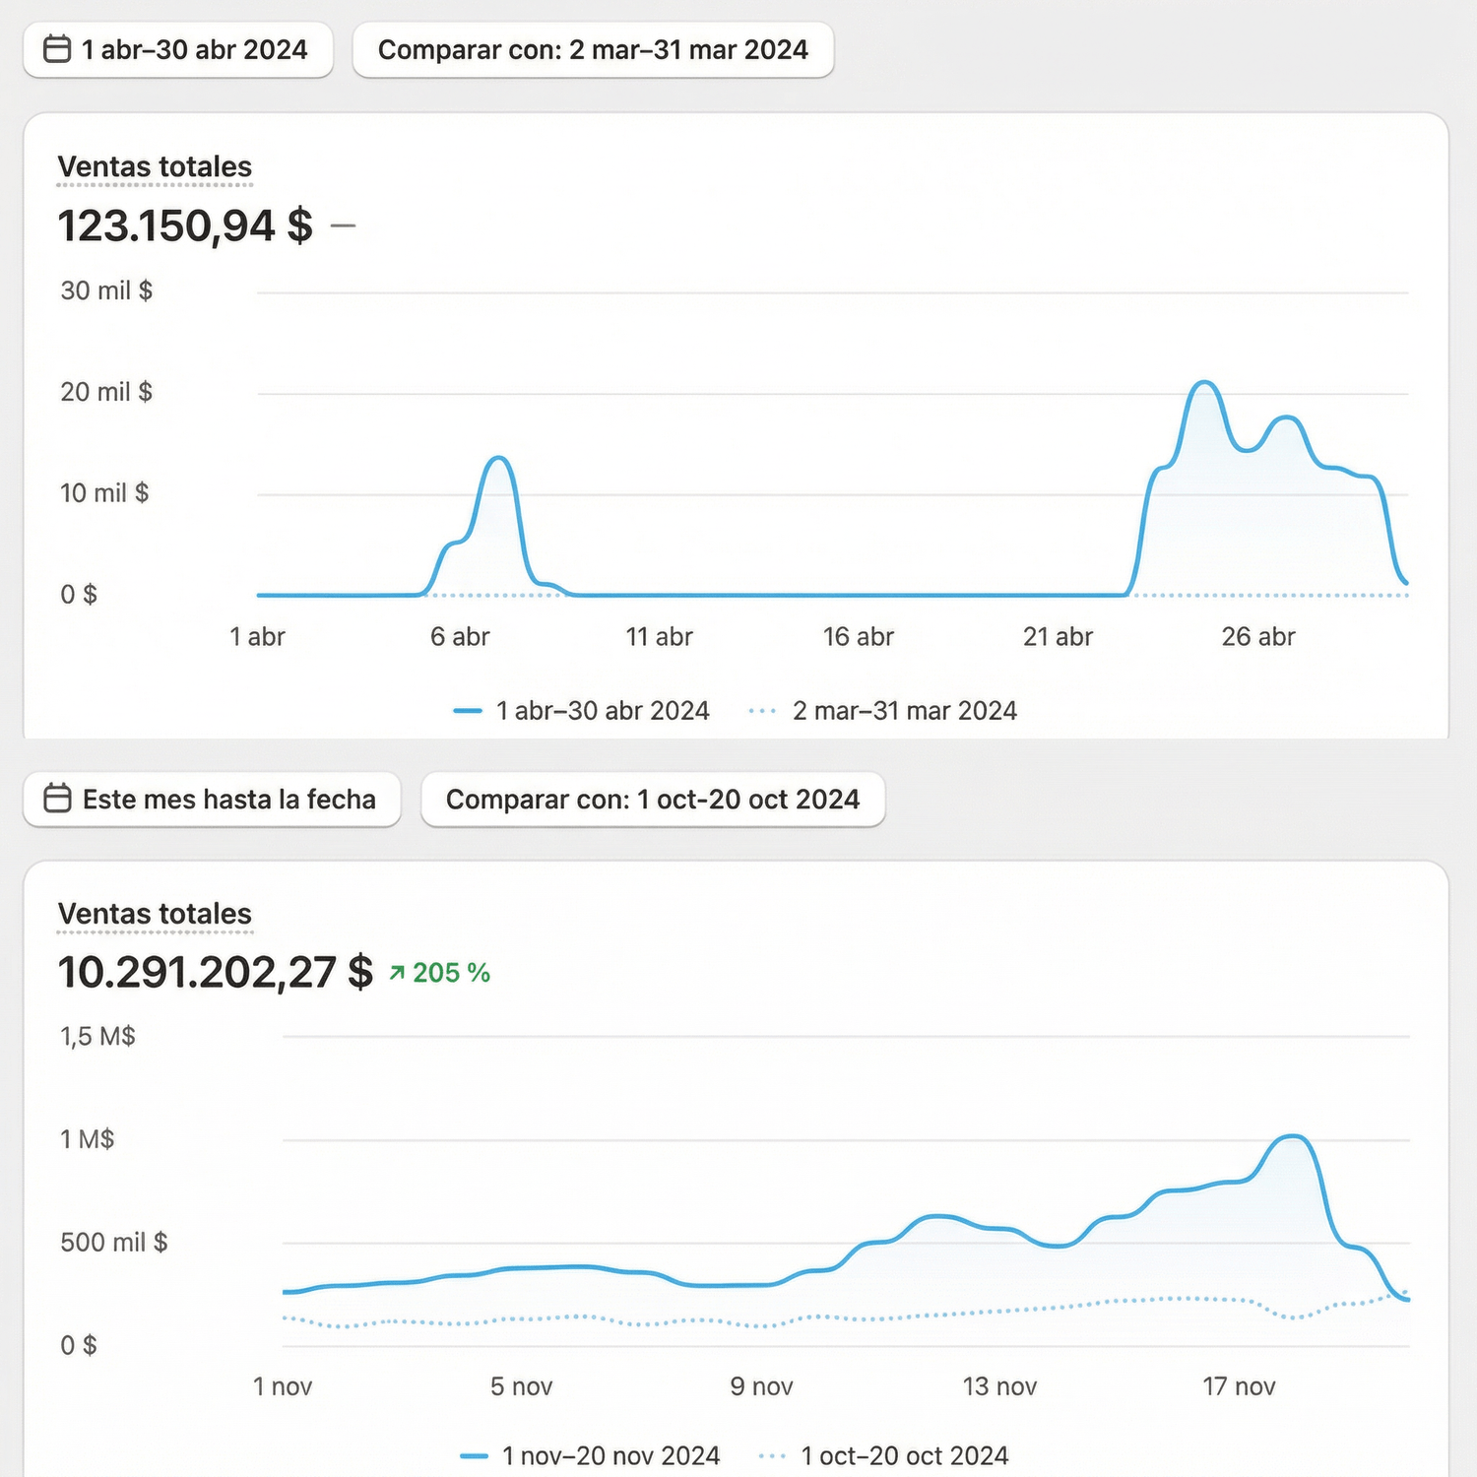Viewport: 1477px width, 1477px height.
Task: Click the 205 % growth percentage label
Action: [451, 973]
